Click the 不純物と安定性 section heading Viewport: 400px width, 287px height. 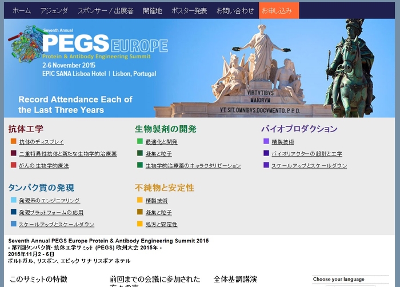pos(165,188)
